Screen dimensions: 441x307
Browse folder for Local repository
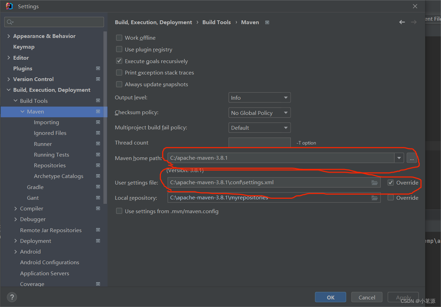[x=375, y=198]
